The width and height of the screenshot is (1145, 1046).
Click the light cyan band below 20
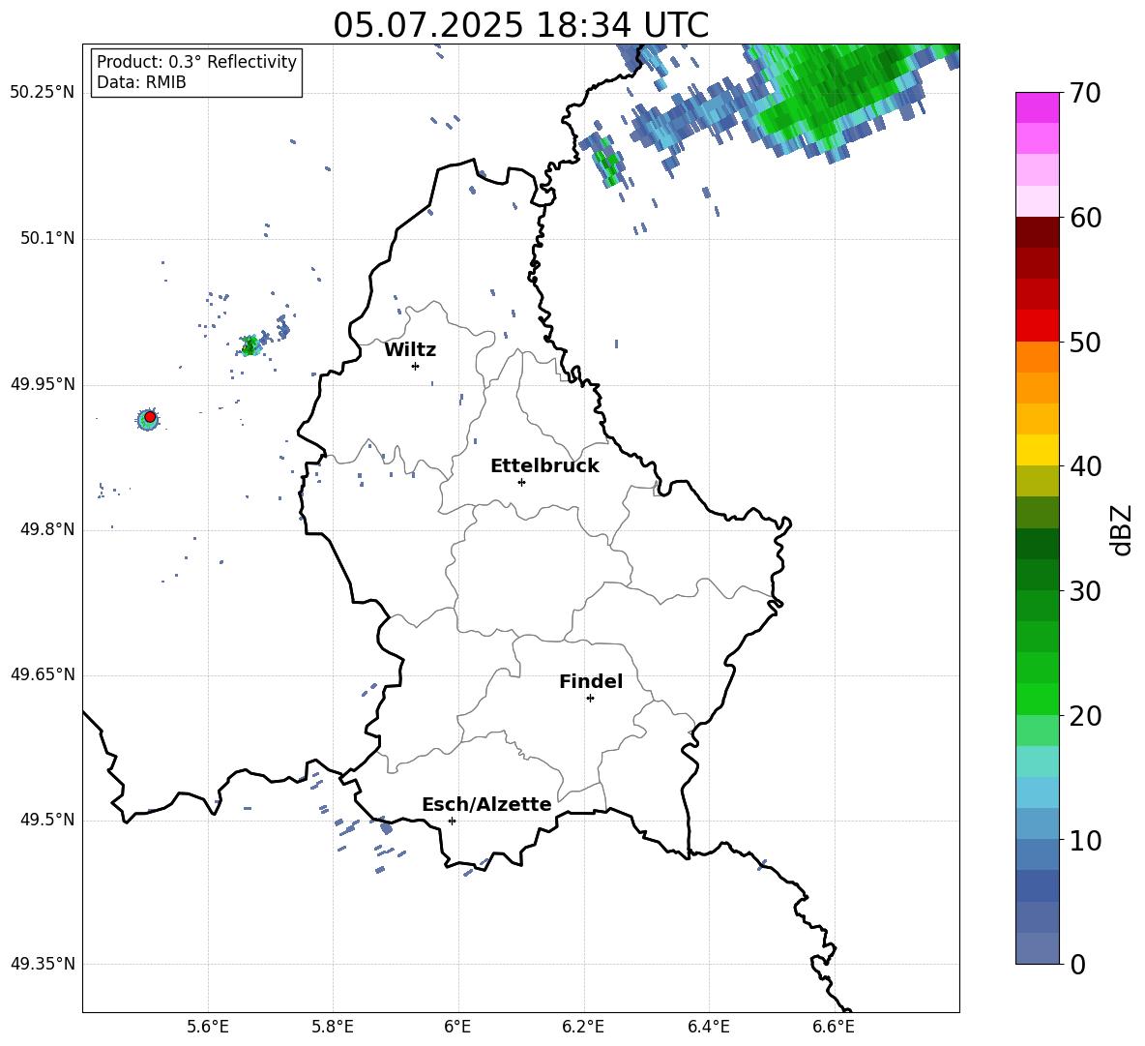click(1037, 762)
